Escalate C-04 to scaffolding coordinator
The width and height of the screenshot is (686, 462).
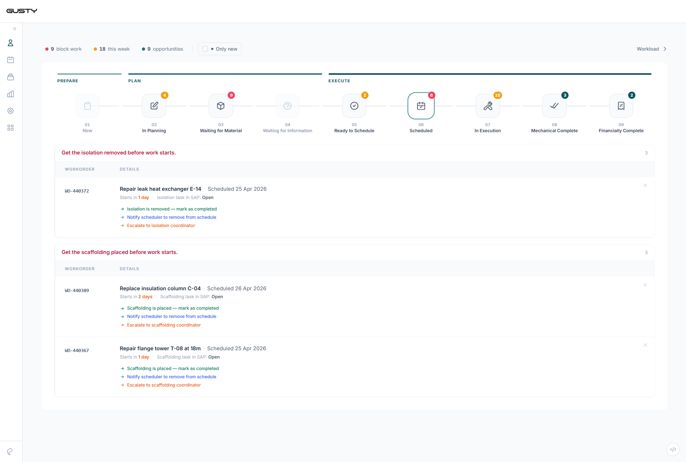point(161,325)
